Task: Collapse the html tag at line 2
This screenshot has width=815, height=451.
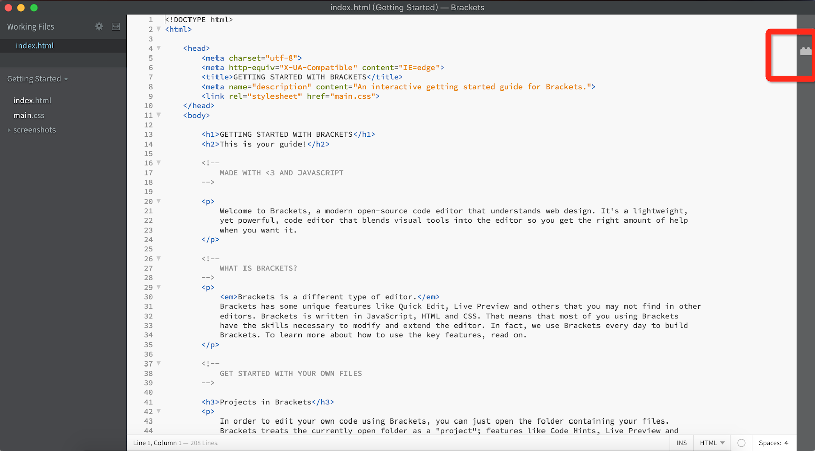Action: tap(159, 29)
